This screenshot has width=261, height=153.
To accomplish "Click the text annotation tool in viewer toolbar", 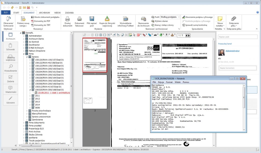I will coord(167,35).
